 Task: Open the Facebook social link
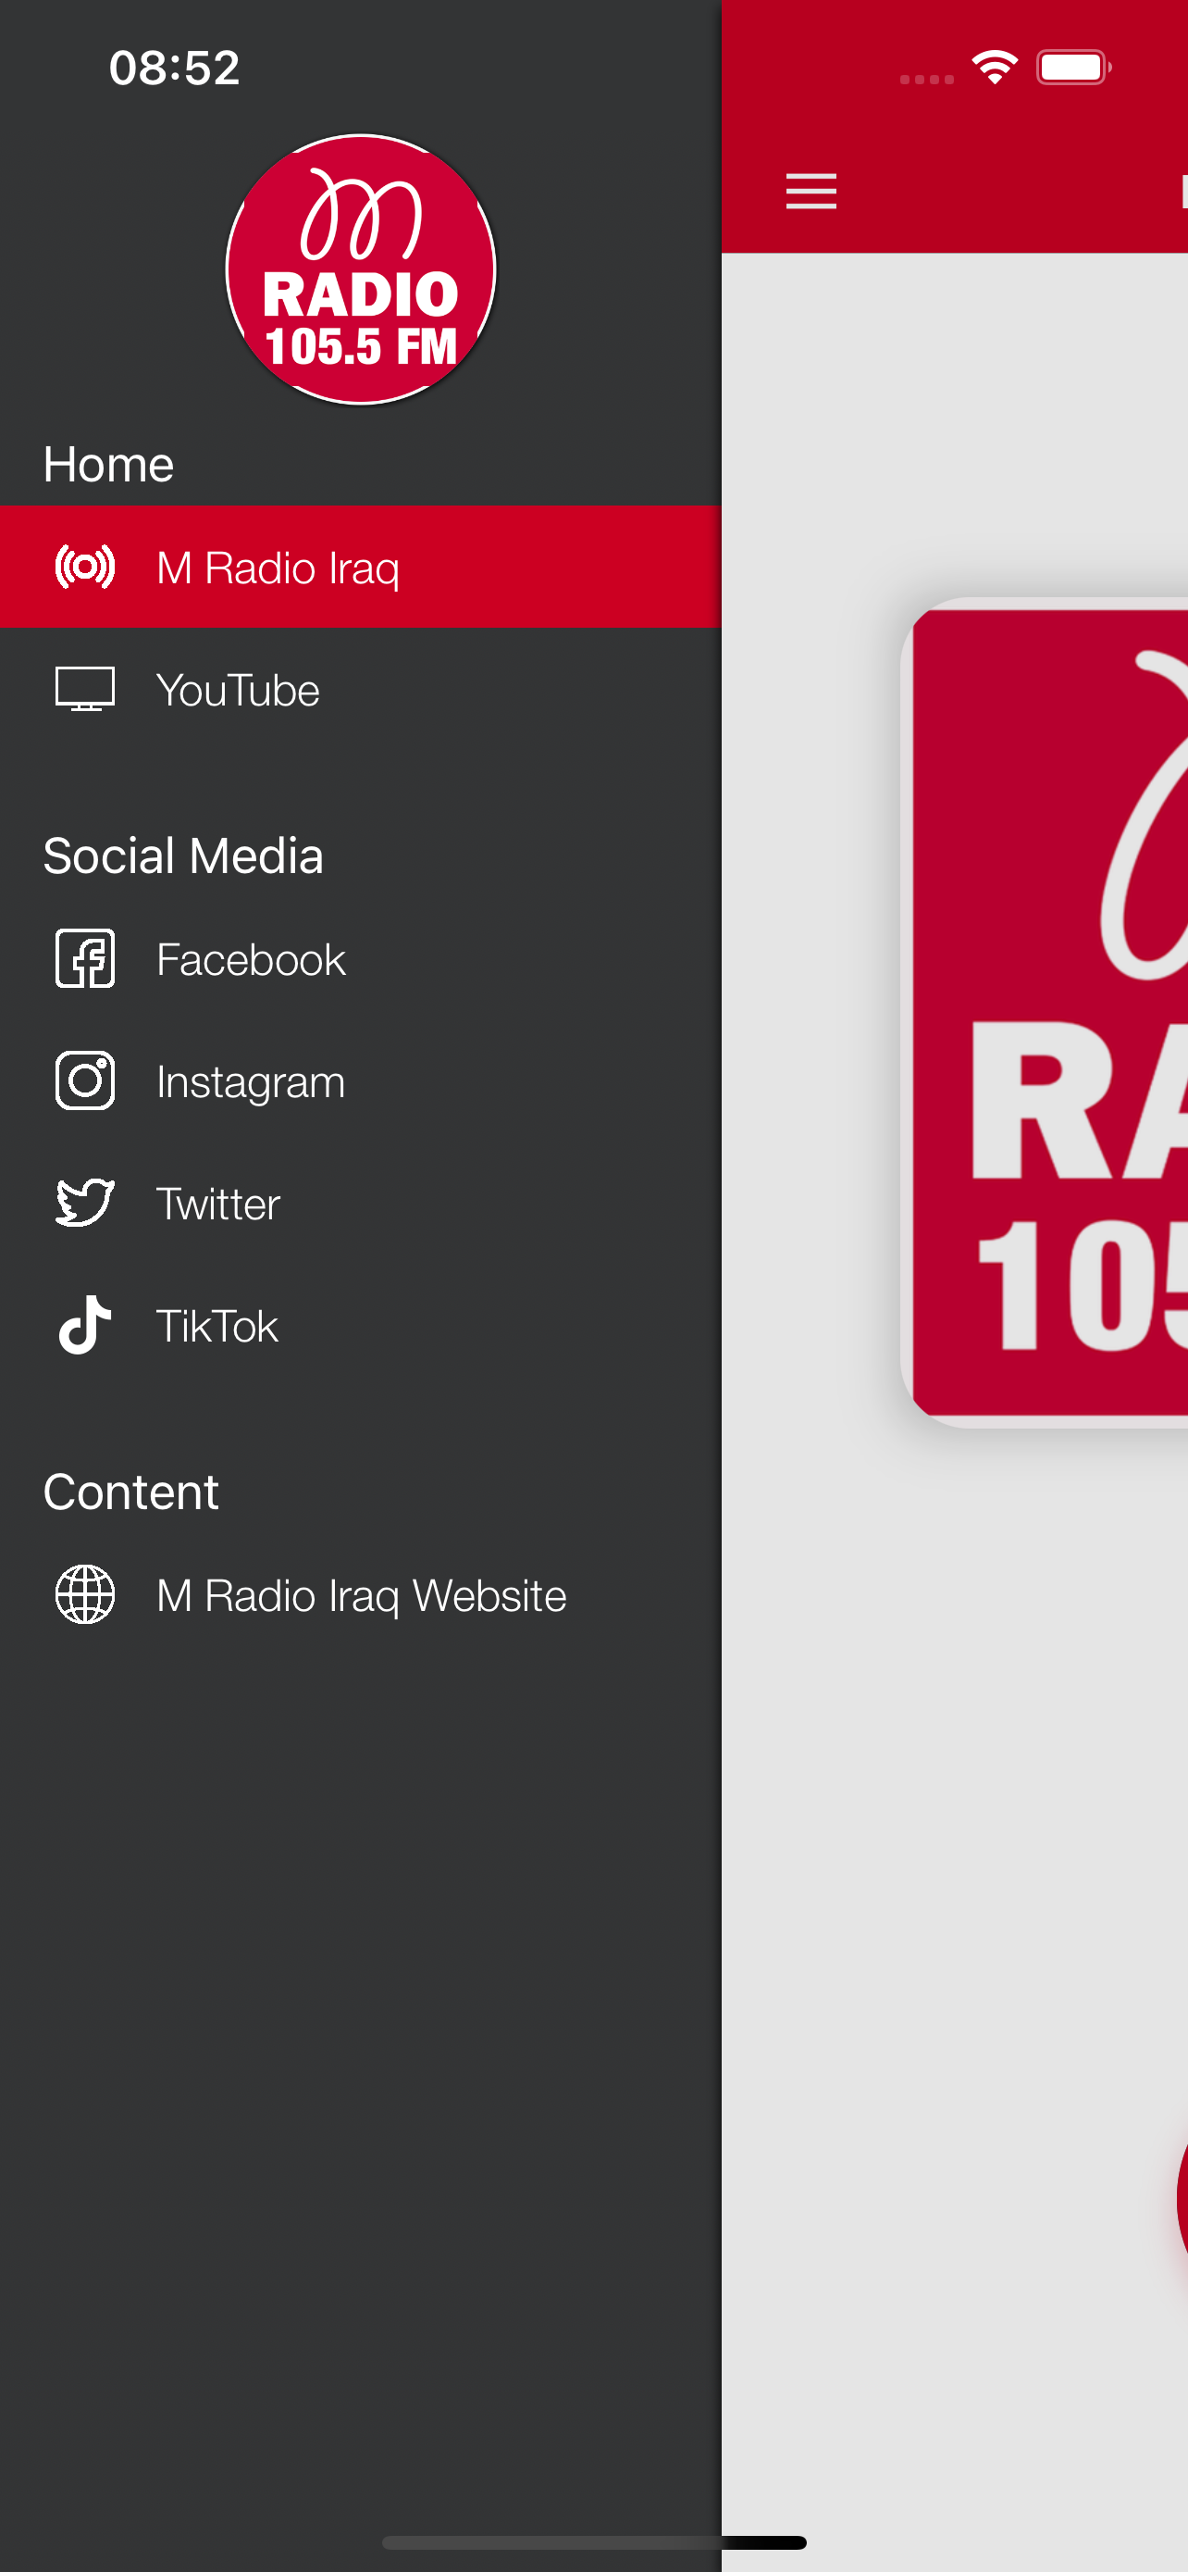pos(360,958)
